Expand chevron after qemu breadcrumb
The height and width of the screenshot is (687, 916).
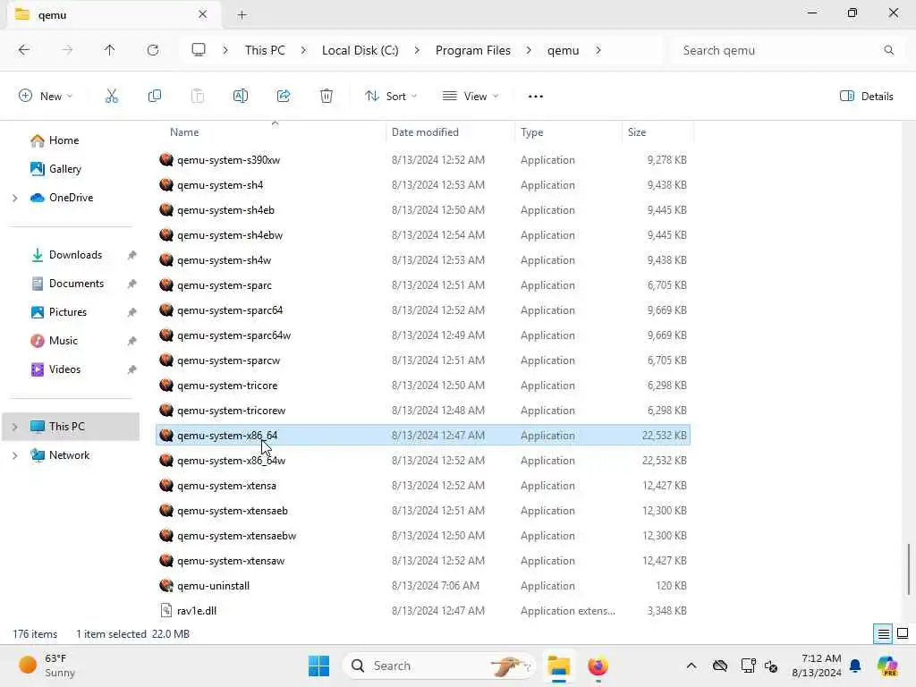598,50
